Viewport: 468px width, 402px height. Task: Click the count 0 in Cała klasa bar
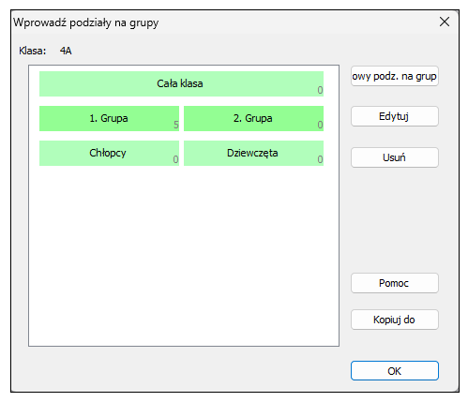[x=320, y=90]
